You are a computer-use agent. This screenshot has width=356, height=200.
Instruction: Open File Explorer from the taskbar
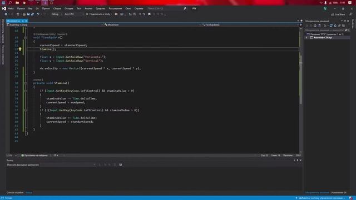(17, 3)
